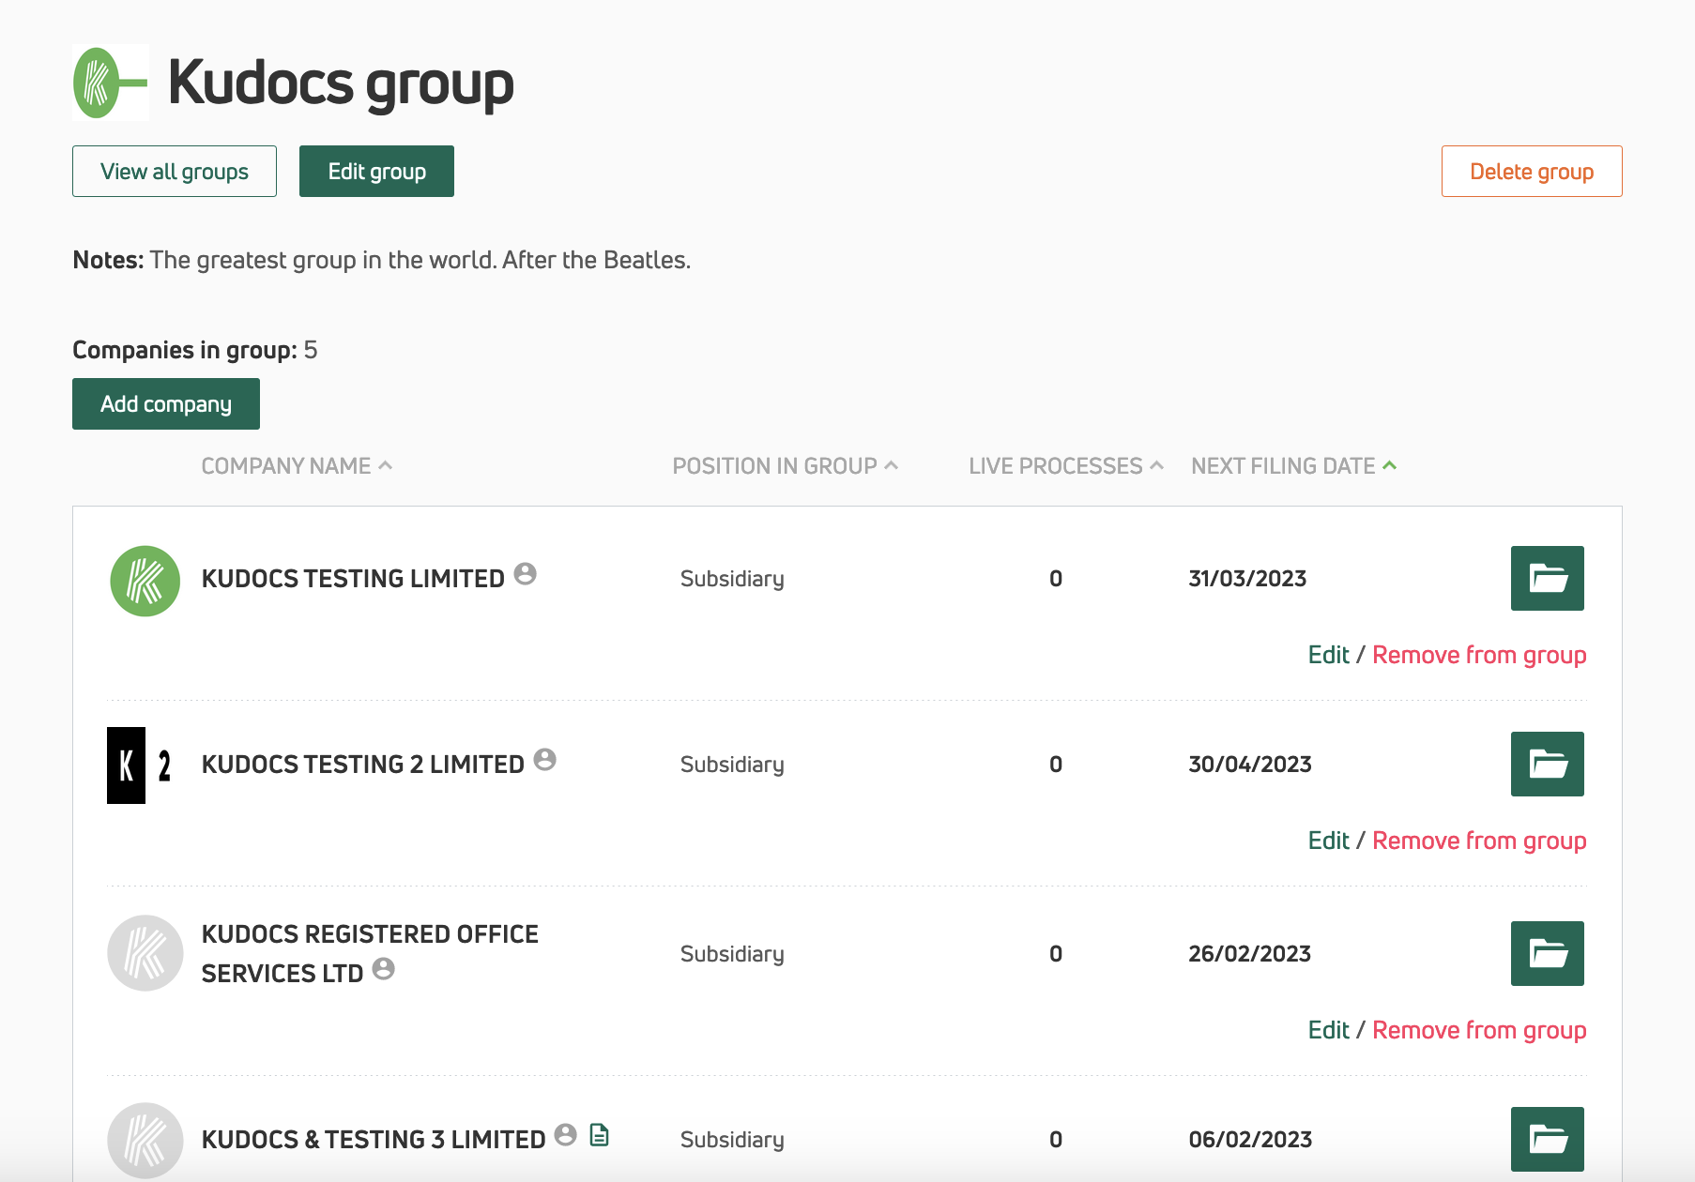Click document icon beside KUDOCS & TESTING 3 LIMITED
1695x1182 pixels.
point(600,1135)
